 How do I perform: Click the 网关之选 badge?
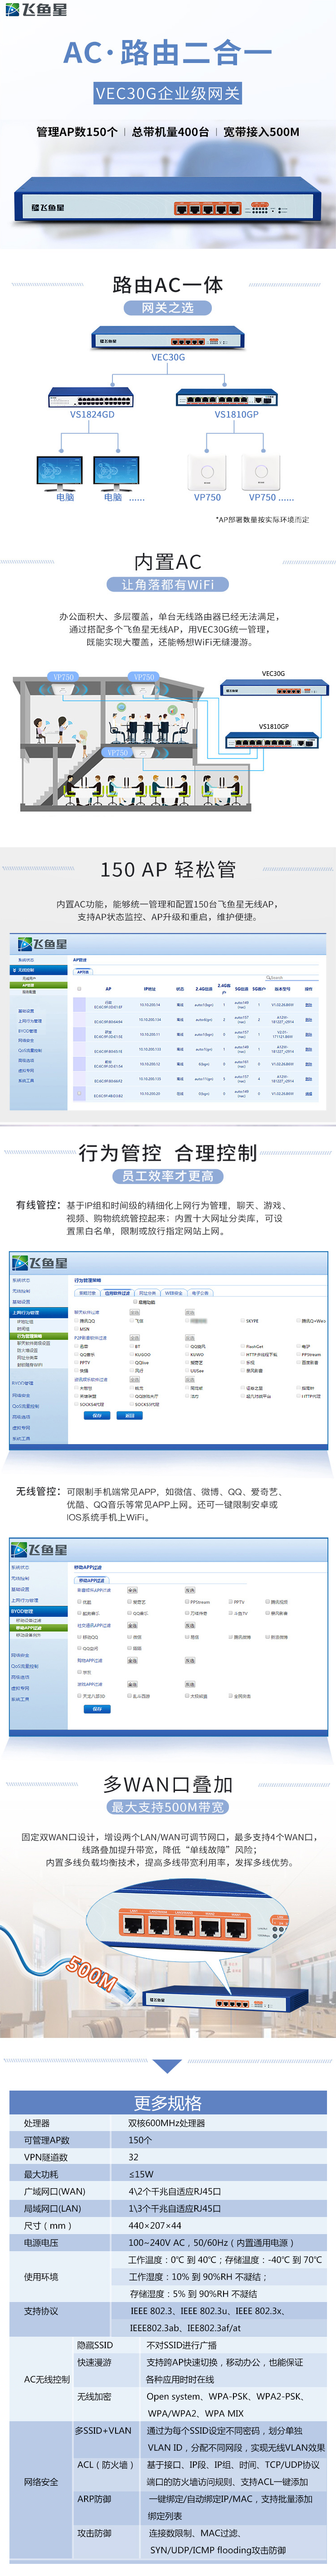(x=168, y=308)
